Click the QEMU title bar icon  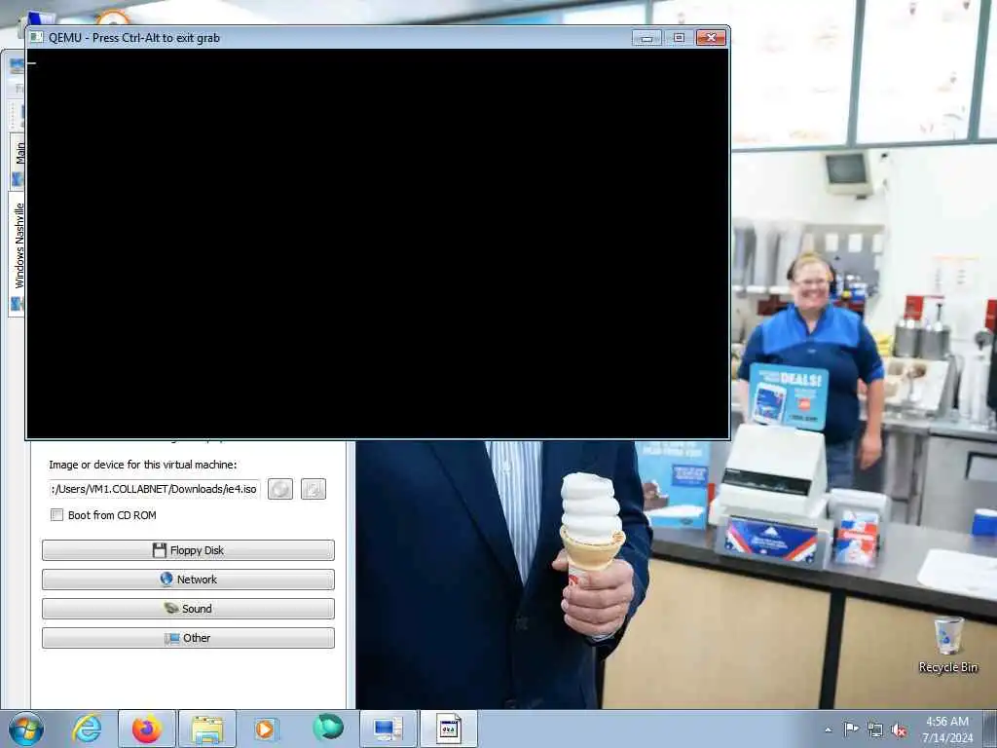(x=37, y=38)
